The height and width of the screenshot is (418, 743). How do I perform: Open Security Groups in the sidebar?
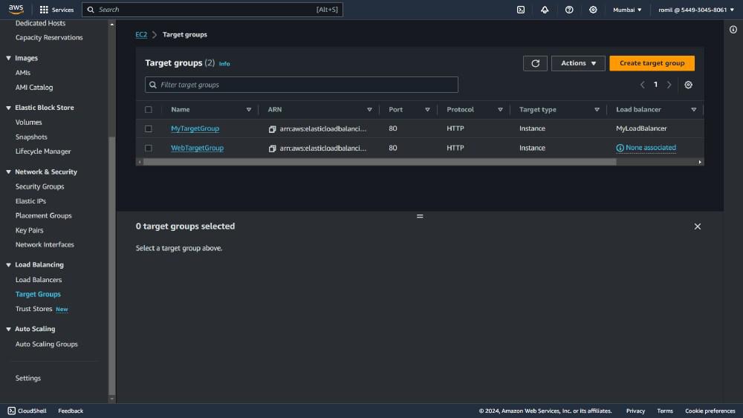coord(40,186)
